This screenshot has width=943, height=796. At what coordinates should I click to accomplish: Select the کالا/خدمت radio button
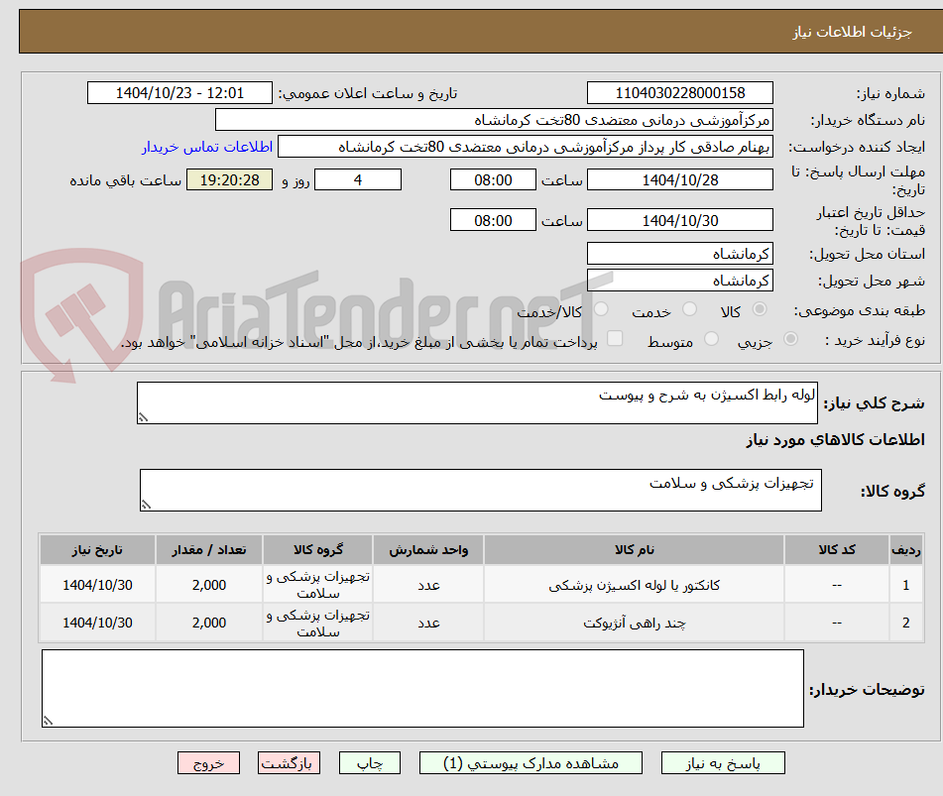(601, 309)
